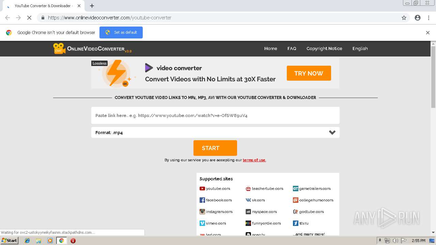Click the page vertical scrollbar thumb
436x245 pixels.
pyautogui.click(x=433, y=77)
